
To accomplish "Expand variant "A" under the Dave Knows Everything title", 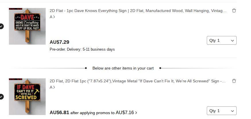I will (52, 17).
